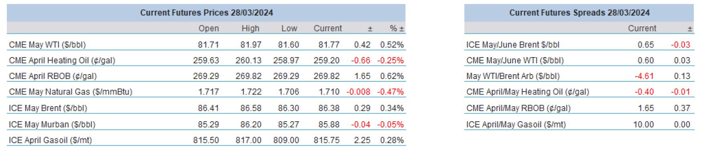This screenshot has height=154, width=703.
Task: Click the Current Futures Prices 28/03/2024 header
Action: click(206, 12)
